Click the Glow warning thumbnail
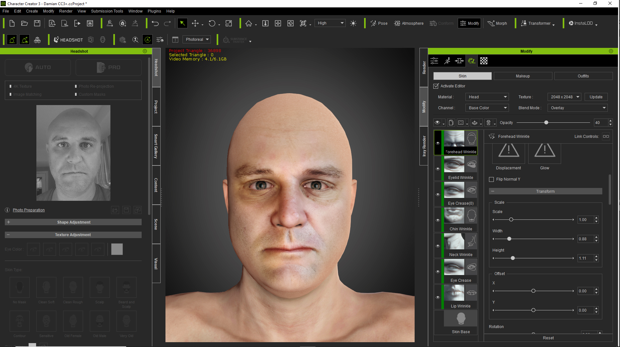 click(545, 154)
